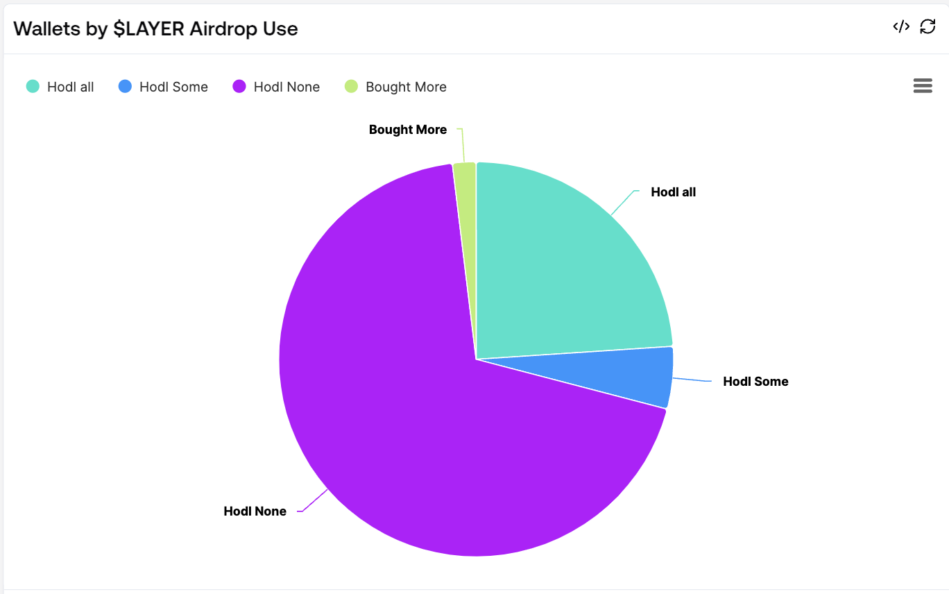The image size is (949, 594).
Task: Toggle Hodl Some legend marker
Action: 125,87
